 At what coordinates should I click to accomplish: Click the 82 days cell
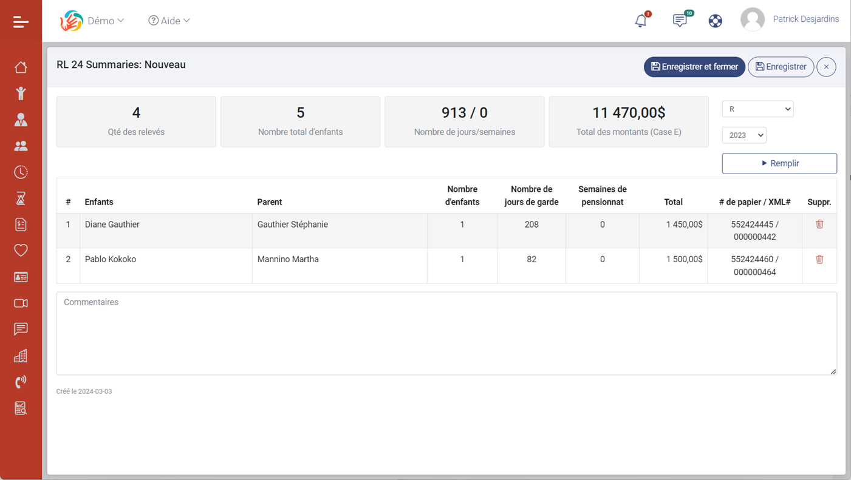[531, 266]
